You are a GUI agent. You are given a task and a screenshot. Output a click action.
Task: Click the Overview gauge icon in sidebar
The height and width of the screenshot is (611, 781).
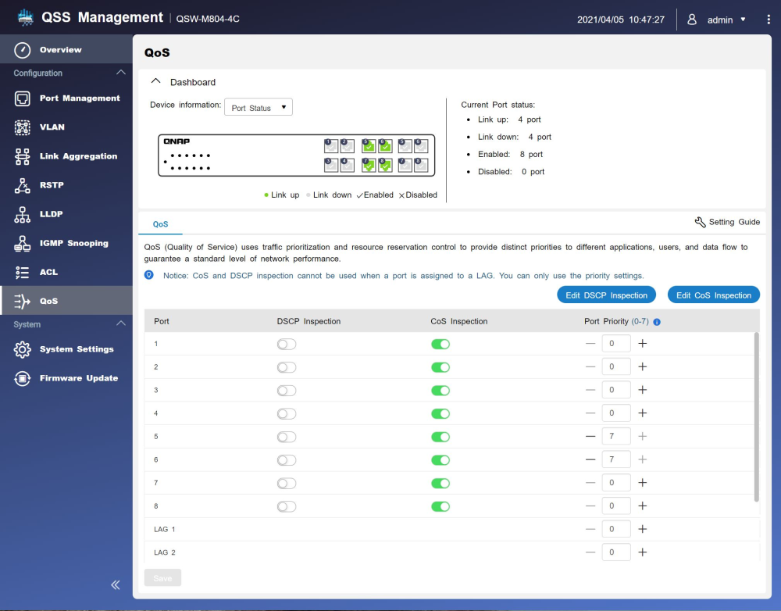[x=23, y=50]
